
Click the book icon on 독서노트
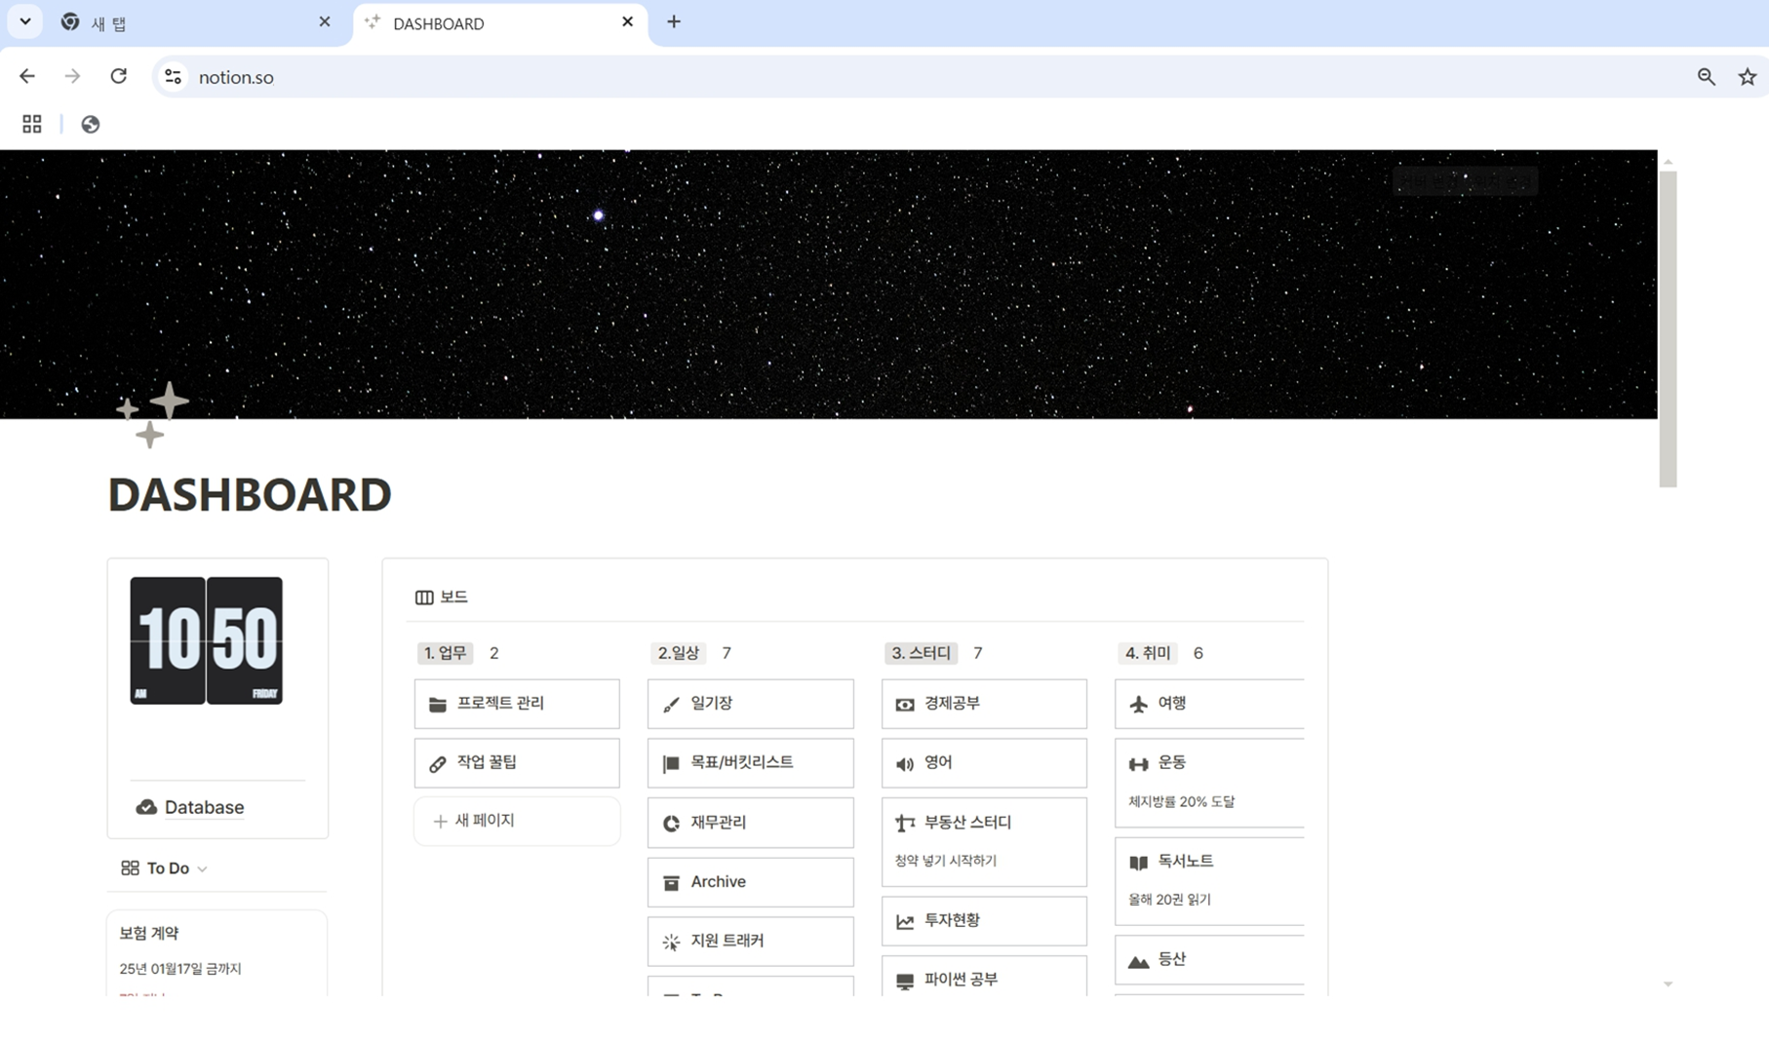(1138, 863)
